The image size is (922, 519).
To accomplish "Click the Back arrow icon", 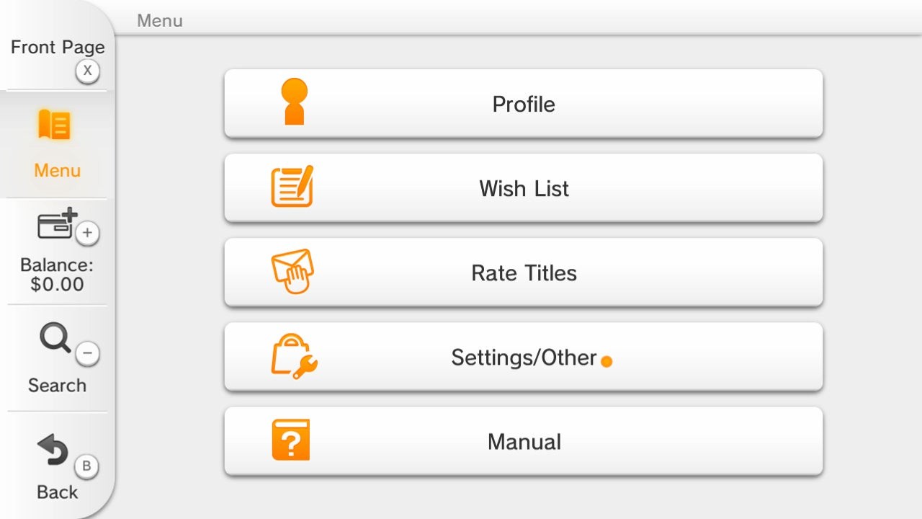I will click(53, 451).
